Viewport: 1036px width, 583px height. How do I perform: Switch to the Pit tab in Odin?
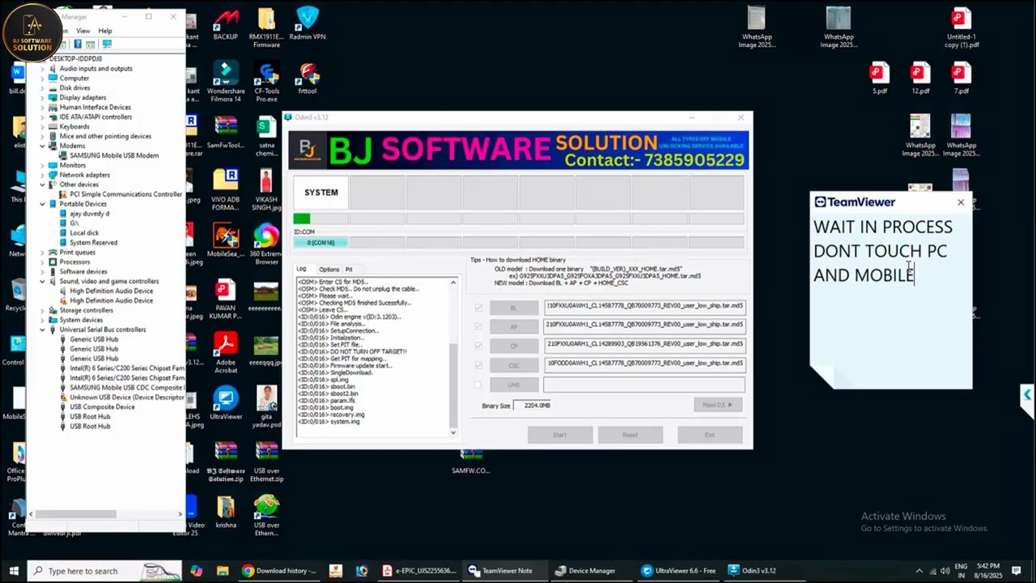tap(349, 269)
